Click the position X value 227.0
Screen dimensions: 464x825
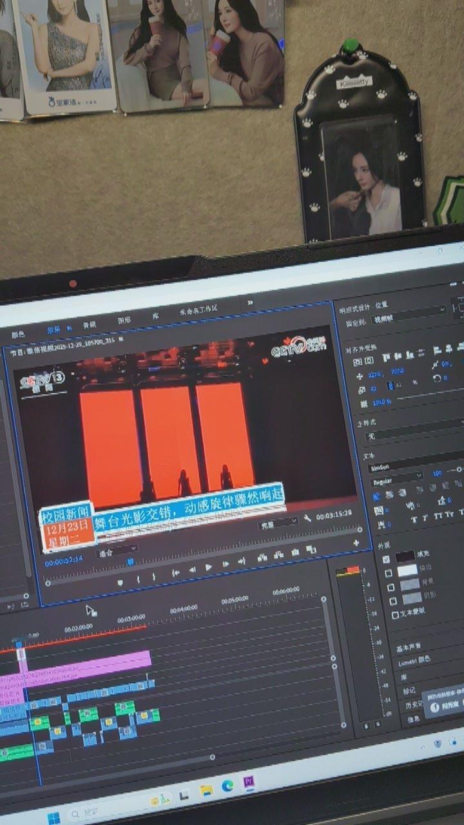pyautogui.click(x=374, y=374)
